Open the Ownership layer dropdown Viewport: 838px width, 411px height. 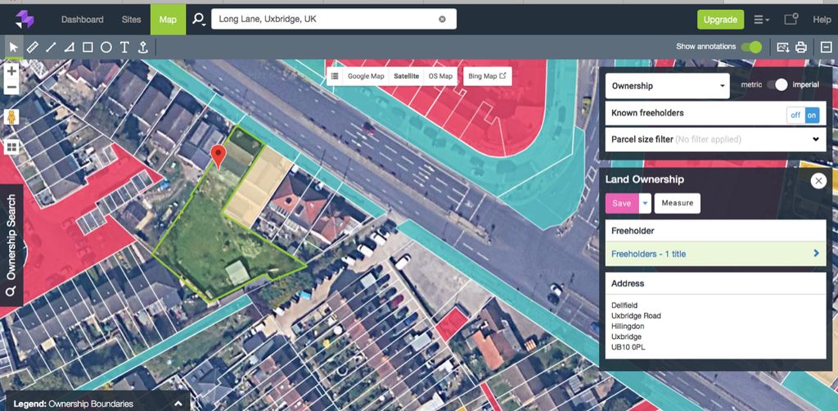coord(668,86)
